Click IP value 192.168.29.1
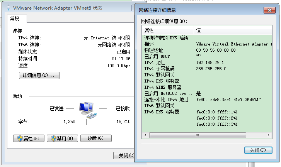The width and height of the screenshot is (281, 167). click(x=210, y=62)
